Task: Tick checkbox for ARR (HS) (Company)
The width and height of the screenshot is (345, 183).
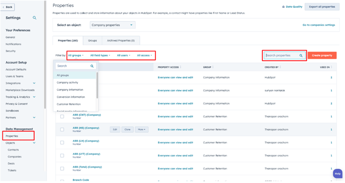Action: coord(62,129)
